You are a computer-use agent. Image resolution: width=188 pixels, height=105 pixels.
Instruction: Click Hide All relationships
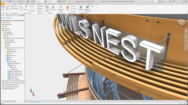(32, 11)
